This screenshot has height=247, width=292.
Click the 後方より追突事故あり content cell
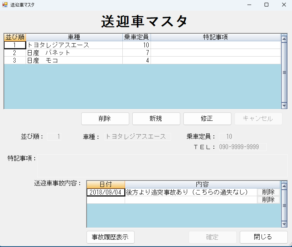pos(191,192)
